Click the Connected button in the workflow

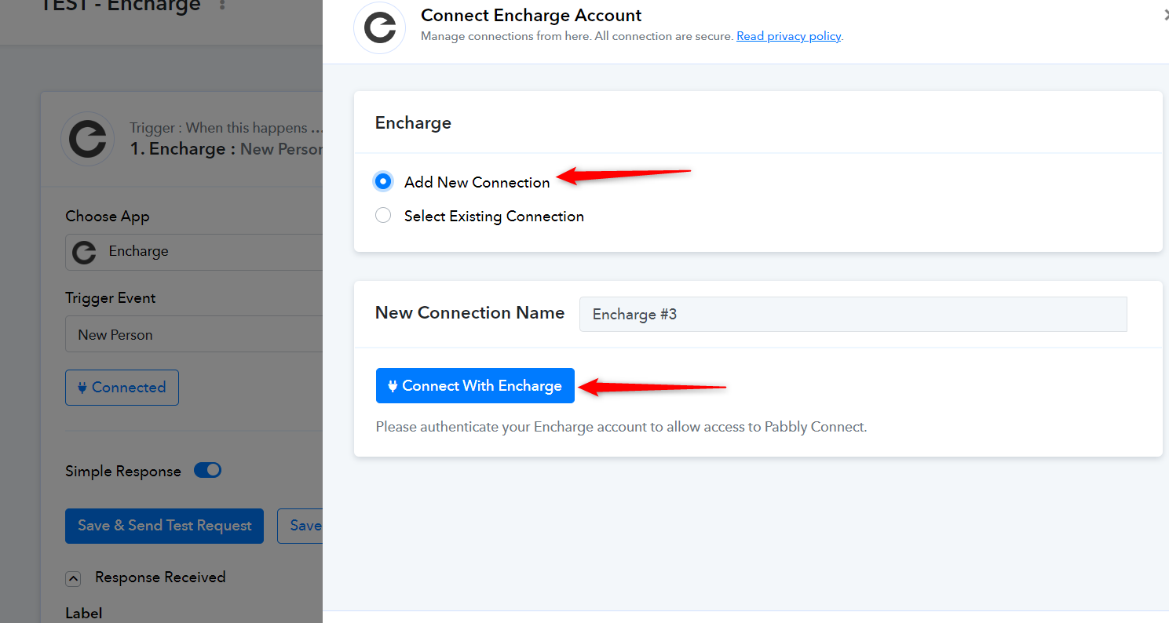(x=122, y=388)
